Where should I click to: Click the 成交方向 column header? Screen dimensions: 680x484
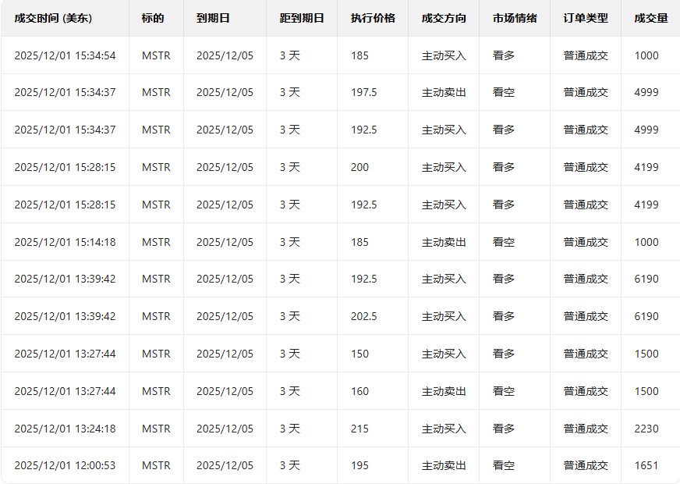click(x=444, y=18)
